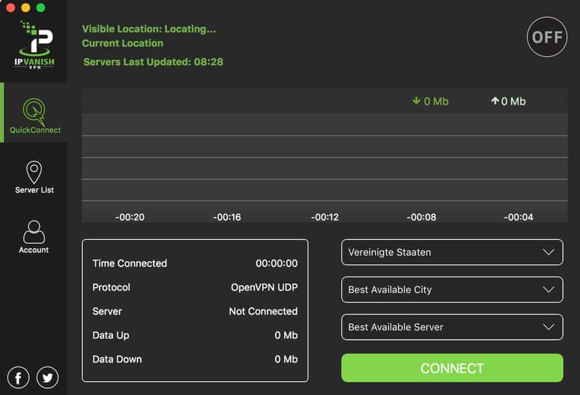Click the chevron on Best Available City
This screenshot has width=580, height=395.
point(548,290)
